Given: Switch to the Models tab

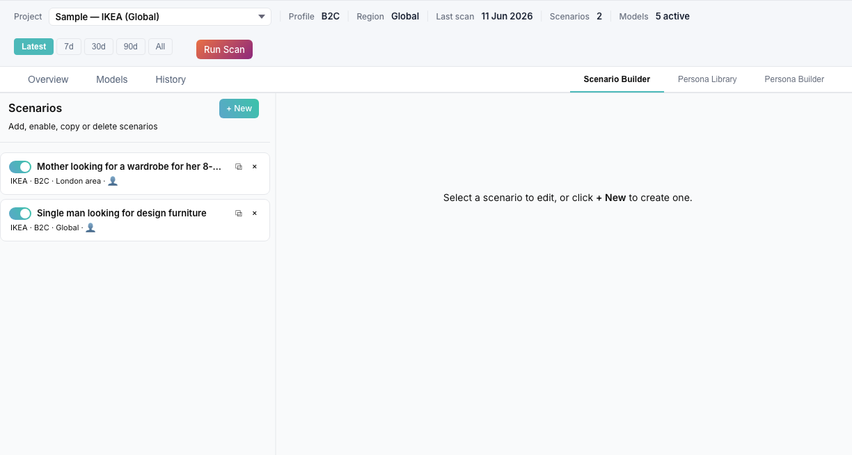Looking at the screenshot, I should (x=112, y=79).
